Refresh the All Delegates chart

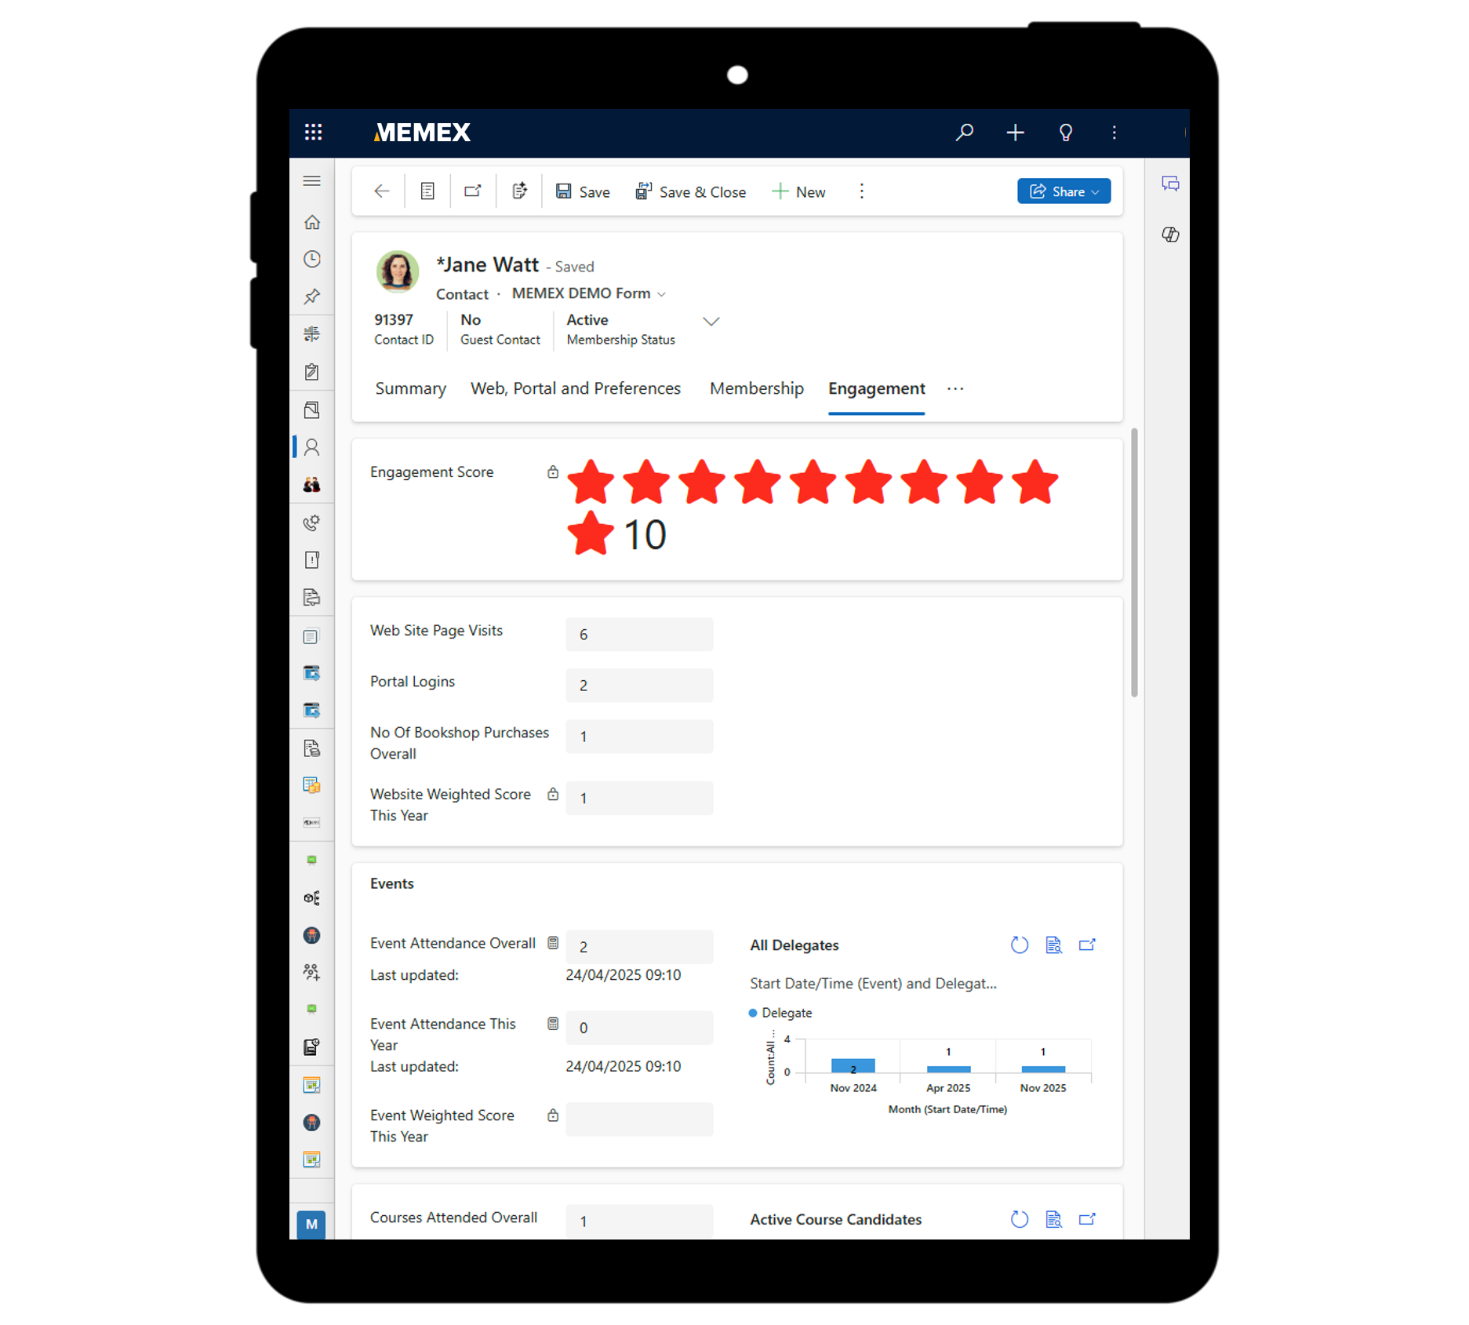click(1019, 945)
